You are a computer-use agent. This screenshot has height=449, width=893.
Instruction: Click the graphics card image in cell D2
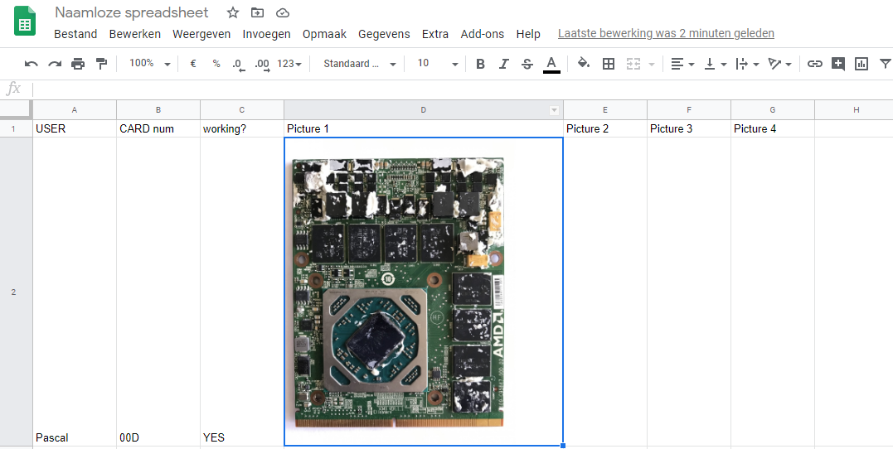click(398, 292)
